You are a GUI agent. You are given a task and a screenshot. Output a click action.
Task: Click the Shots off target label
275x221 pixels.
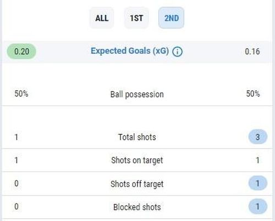pyautogui.click(x=137, y=184)
